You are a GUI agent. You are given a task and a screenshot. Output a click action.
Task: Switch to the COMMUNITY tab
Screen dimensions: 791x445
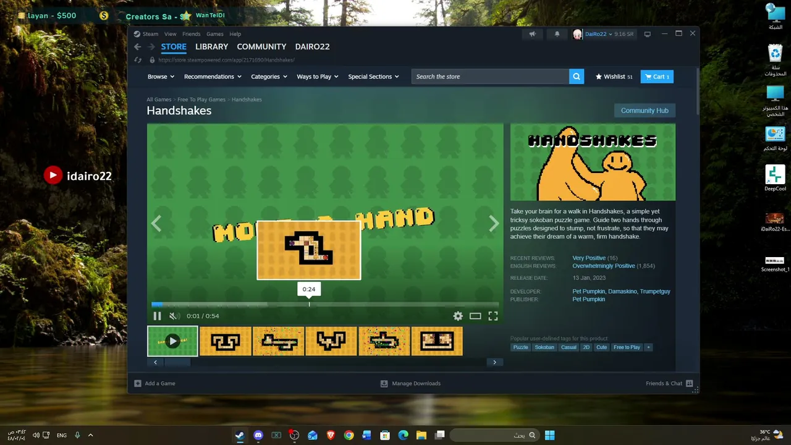click(x=261, y=47)
